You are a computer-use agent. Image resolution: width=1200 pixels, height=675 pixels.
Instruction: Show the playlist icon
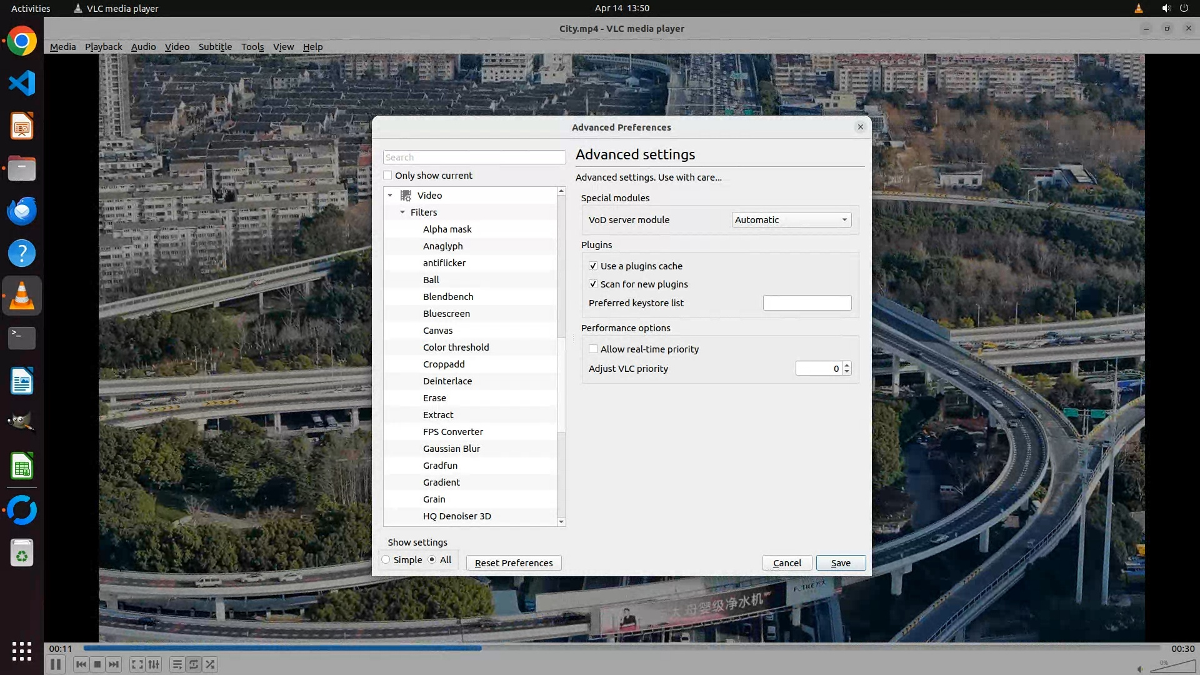pyautogui.click(x=177, y=664)
